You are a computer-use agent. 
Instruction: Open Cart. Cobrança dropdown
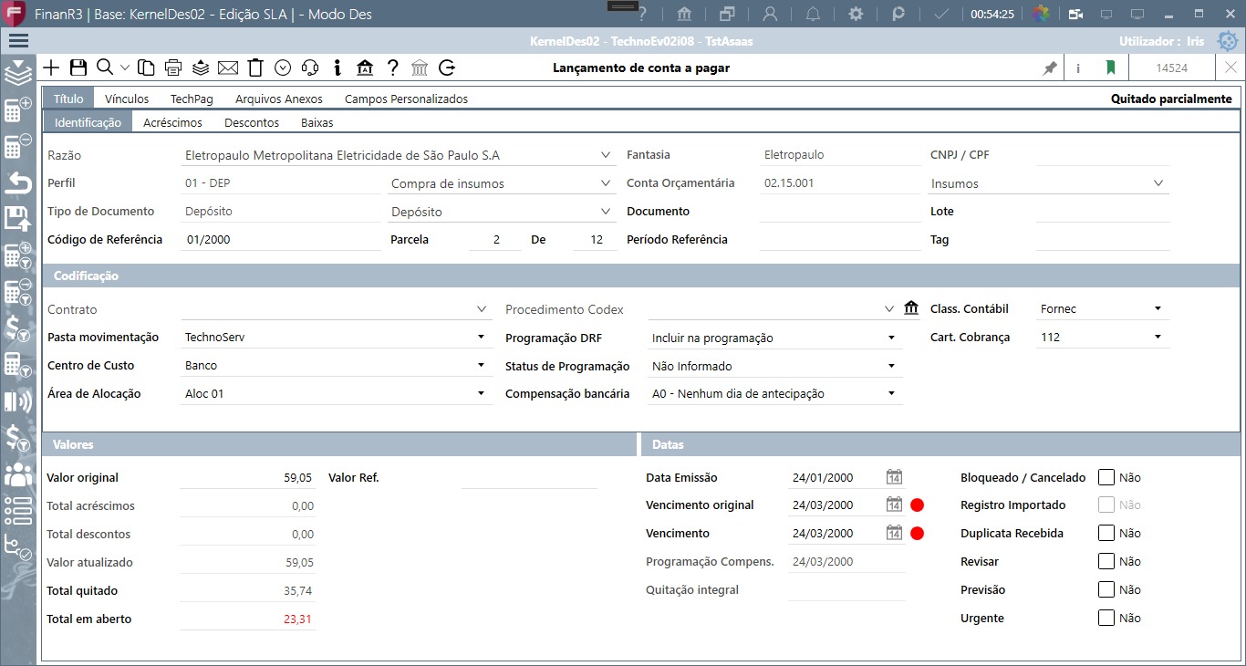point(1158,338)
